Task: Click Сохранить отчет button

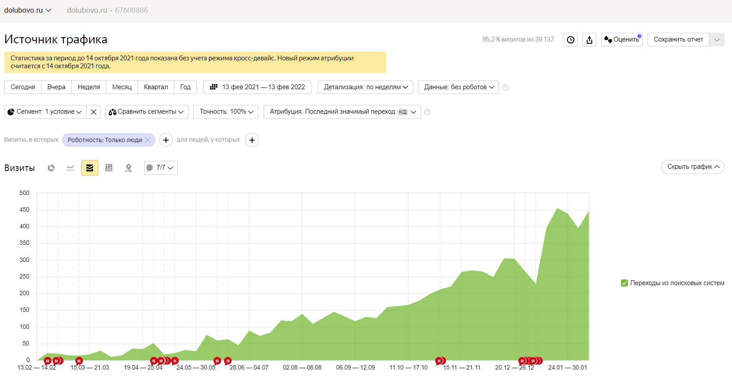Action: coord(678,40)
